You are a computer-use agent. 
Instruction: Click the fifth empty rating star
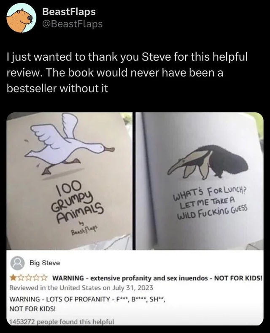43,277
